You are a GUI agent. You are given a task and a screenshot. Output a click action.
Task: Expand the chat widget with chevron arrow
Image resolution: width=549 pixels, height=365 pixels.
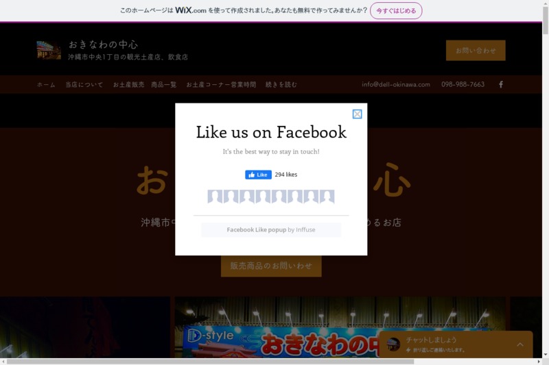click(x=519, y=344)
